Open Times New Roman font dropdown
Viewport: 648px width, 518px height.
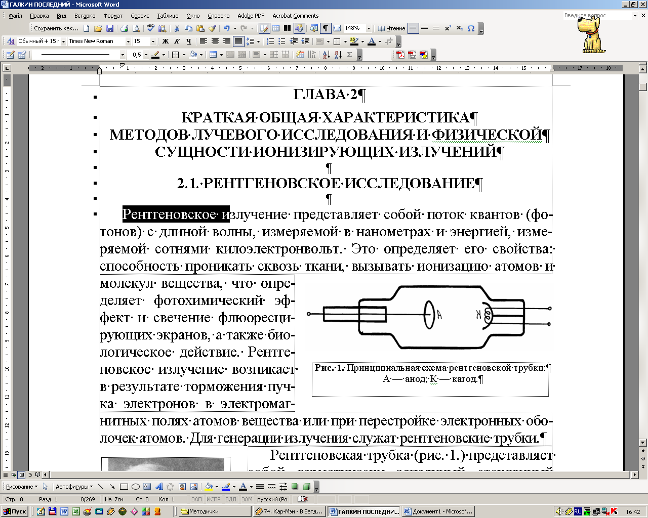(x=127, y=41)
